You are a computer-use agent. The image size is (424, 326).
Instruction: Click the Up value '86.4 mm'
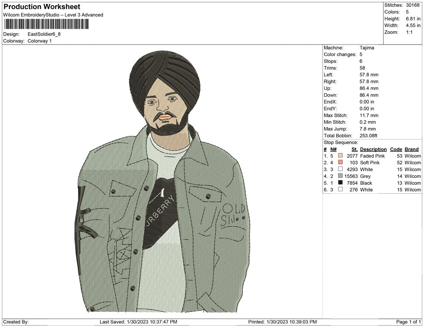369,88
